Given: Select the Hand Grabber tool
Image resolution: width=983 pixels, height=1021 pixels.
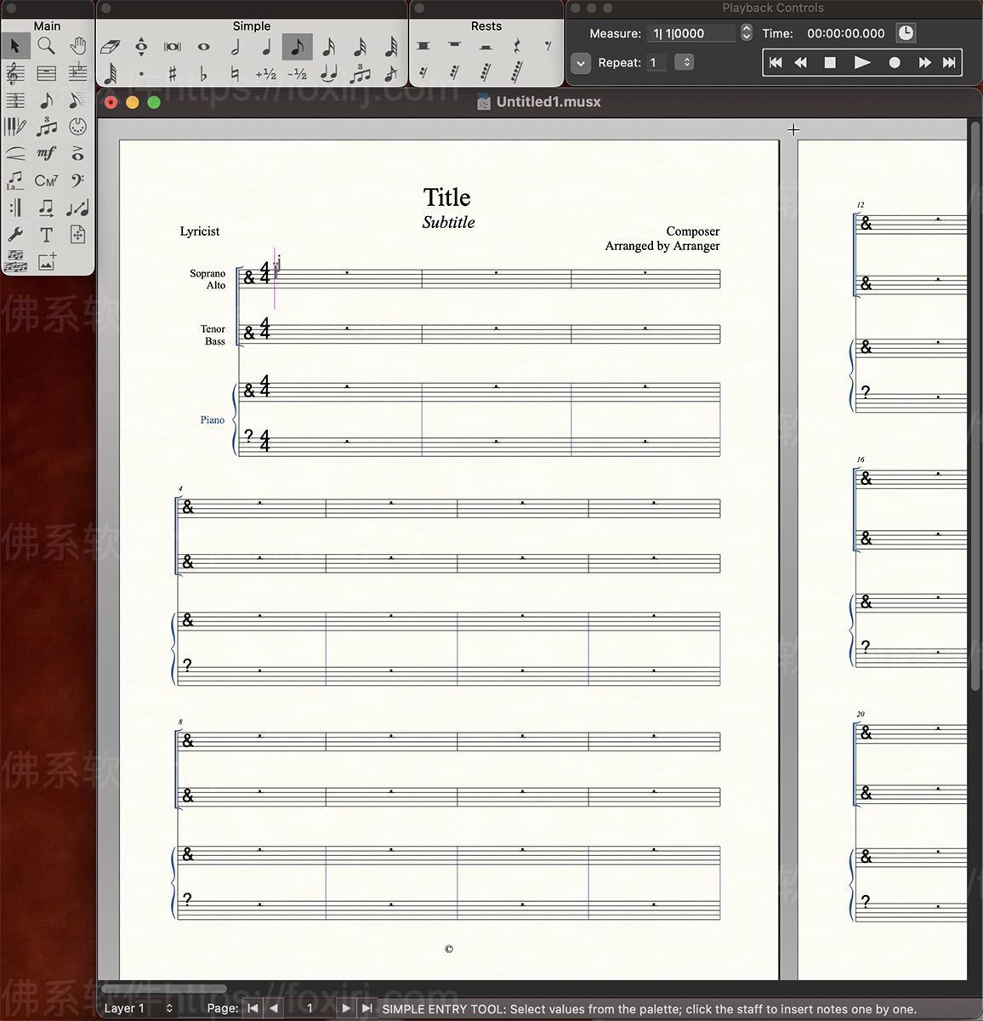Looking at the screenshot, I should pyautogui.click(x=77, y=46).
